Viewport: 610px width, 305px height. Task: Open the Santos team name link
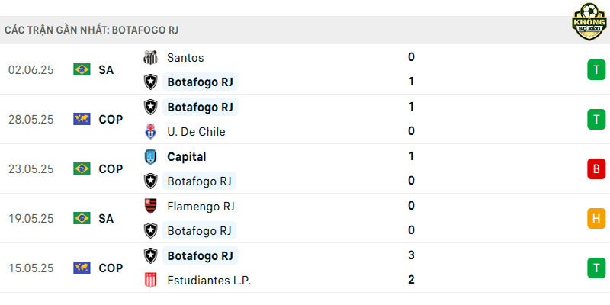pos(185,58)
